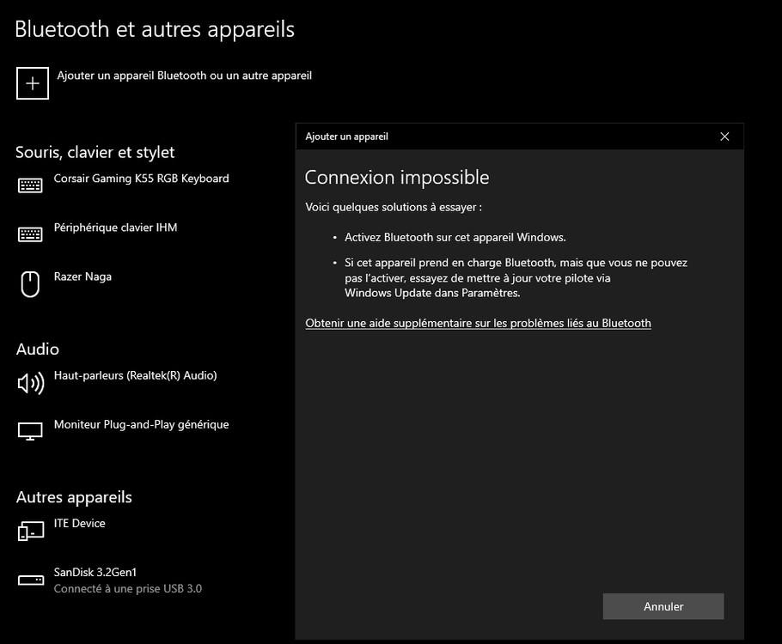Select the SanDisk 3.2Gen1 device name
The image size is (782, 644).
[95, 572]
